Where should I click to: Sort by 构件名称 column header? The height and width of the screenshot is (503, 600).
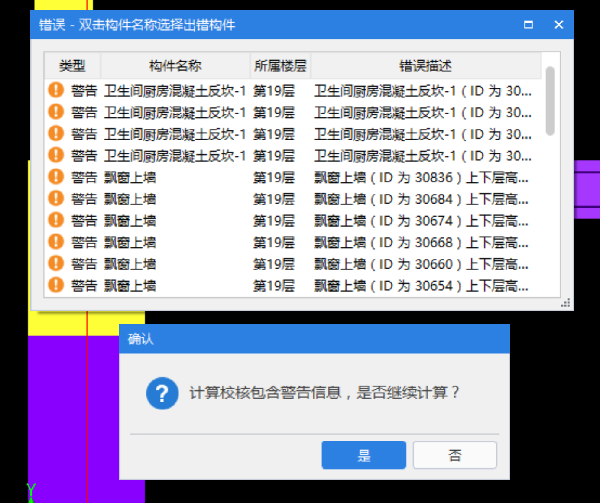175,66
